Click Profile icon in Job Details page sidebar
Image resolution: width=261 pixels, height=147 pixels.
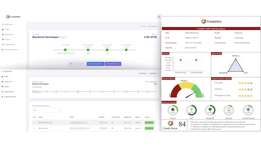click(3, 29)
